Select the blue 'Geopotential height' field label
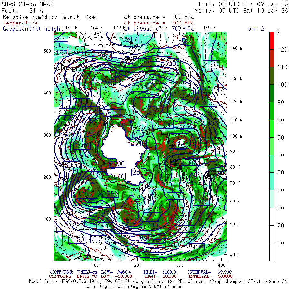 pyautogui.click(x=33, y=29)
